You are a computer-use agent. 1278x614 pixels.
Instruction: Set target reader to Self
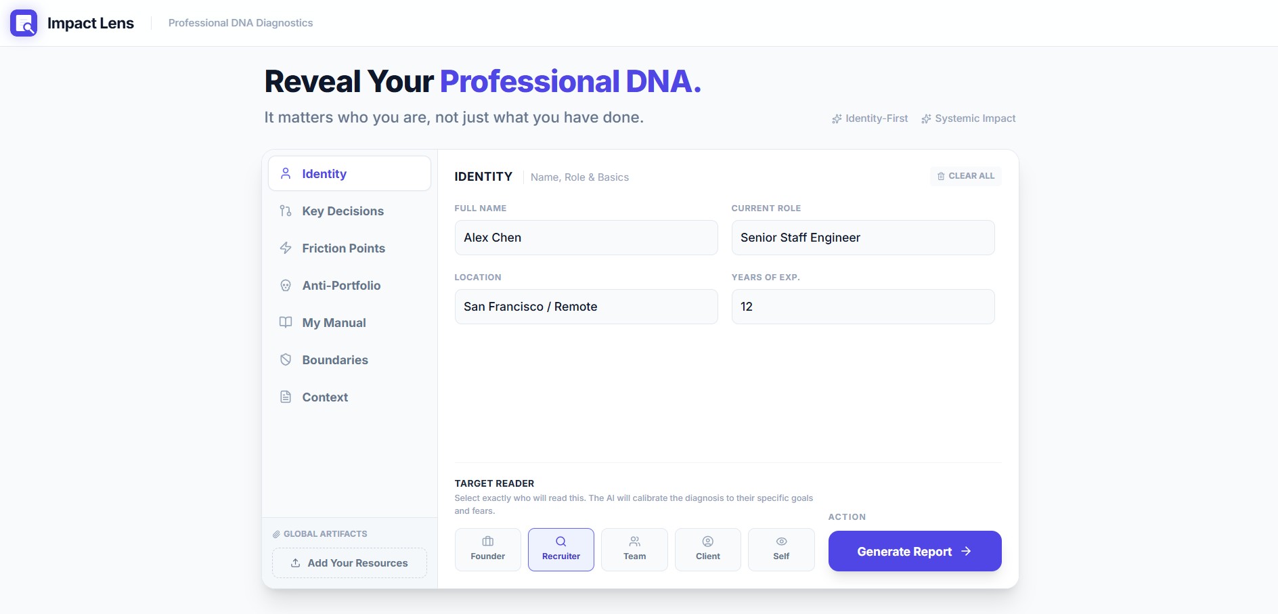781,549
